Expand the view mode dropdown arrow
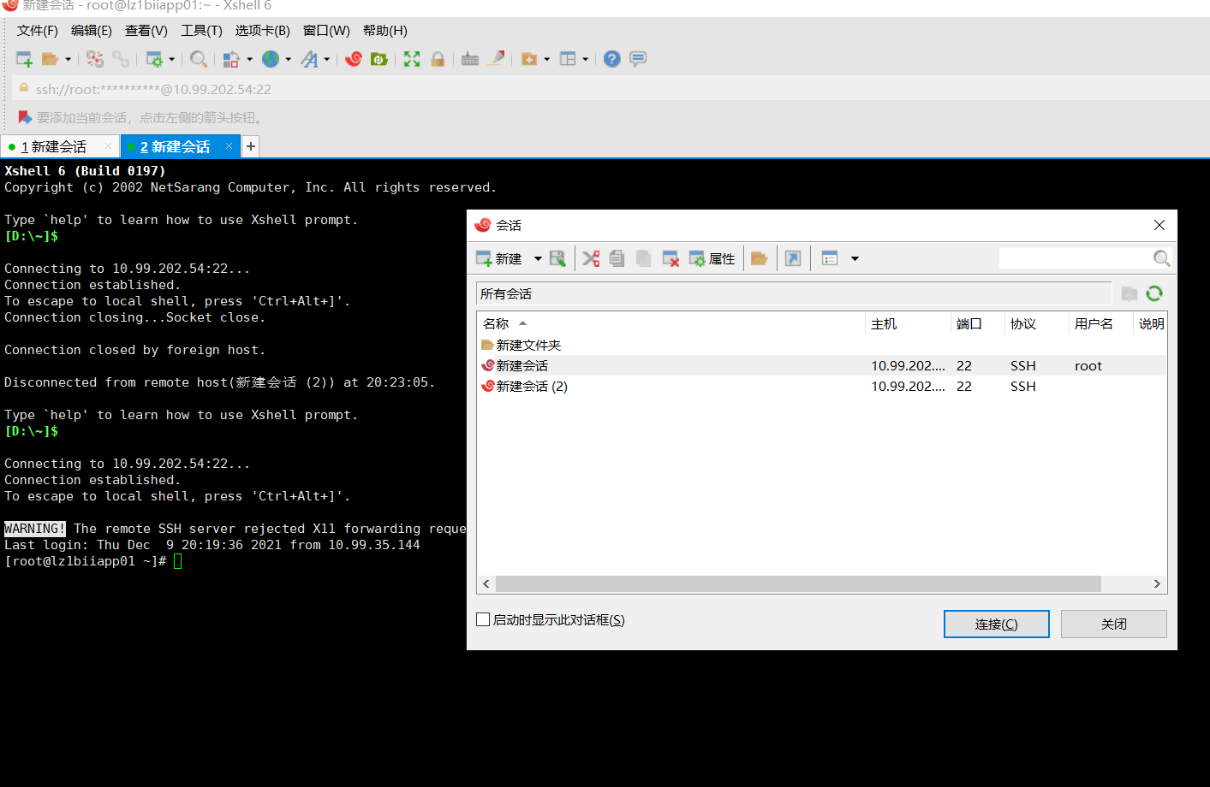Image resolution: width=1210 pixels, height=787 pixels. [855, 258]
